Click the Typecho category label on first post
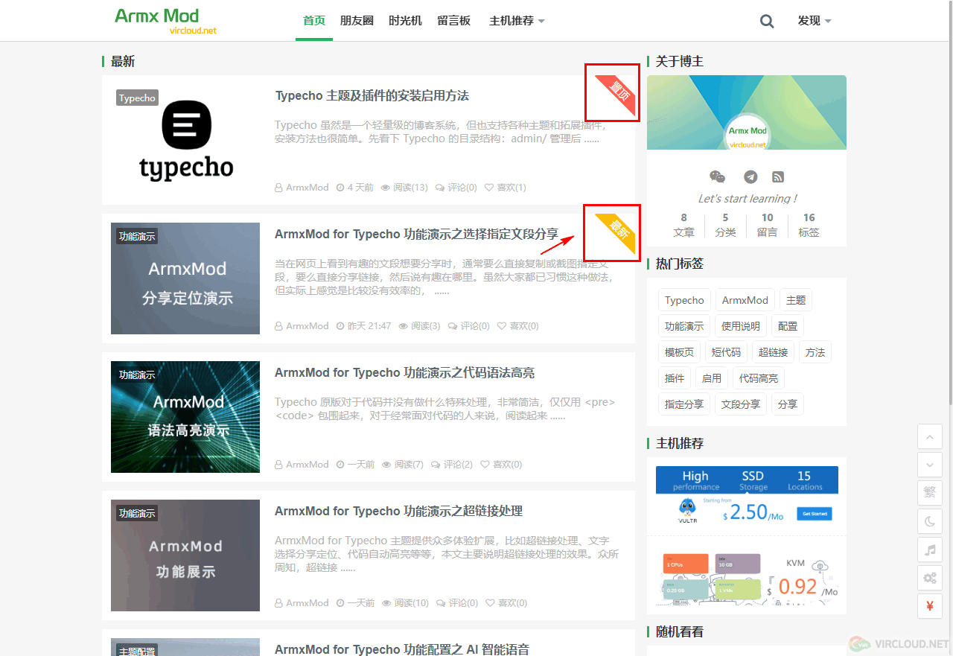Viewport: 953px width, 656px height. point(137,98)
